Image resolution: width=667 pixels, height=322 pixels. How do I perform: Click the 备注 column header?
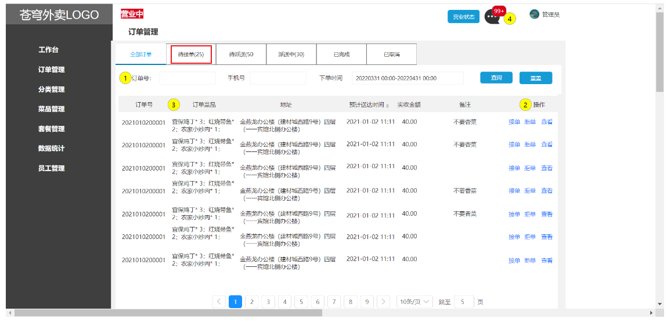coord(465,104)
